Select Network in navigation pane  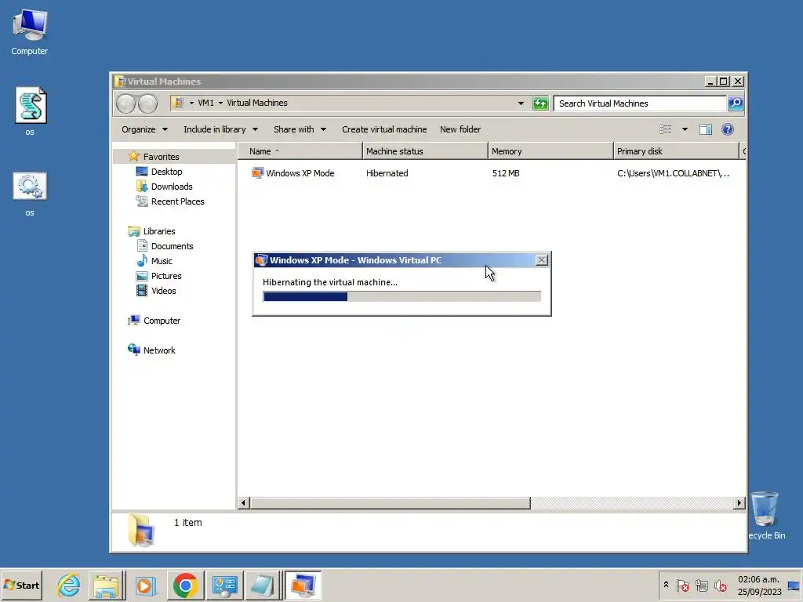tap(158, 350)
